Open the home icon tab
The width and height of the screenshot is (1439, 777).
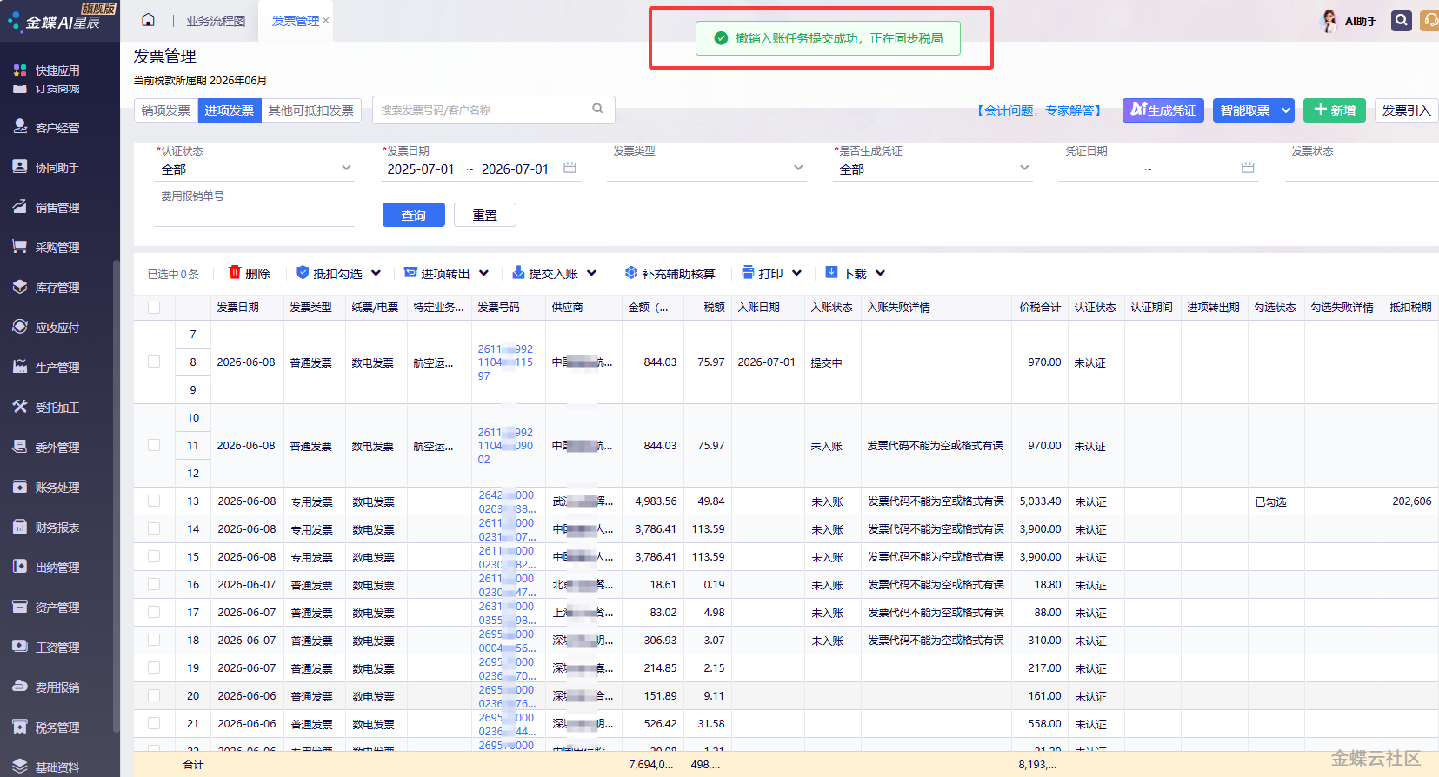[148, 20]
